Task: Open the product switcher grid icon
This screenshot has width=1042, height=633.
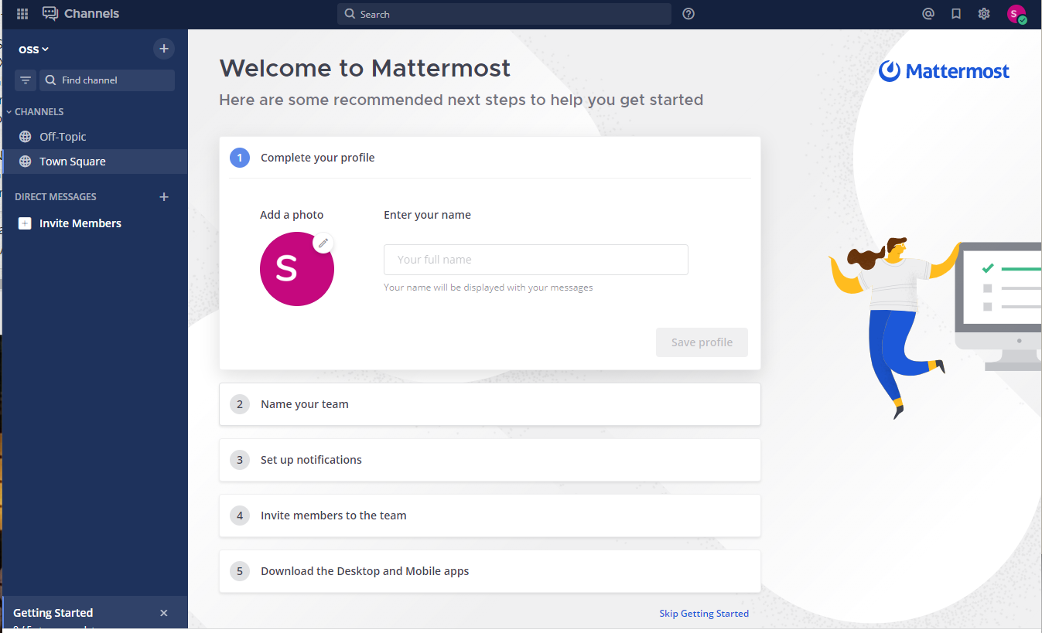Action: (22, 14)
